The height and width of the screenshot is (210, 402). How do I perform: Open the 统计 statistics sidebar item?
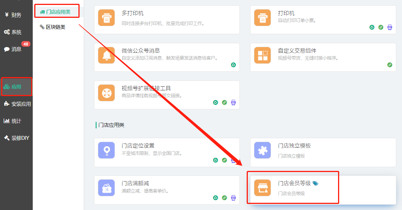13,121
